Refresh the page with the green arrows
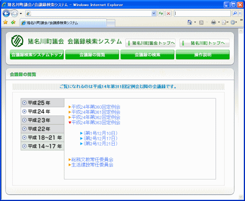This screenshot has width=245, height=201. [x=161, y=13]
